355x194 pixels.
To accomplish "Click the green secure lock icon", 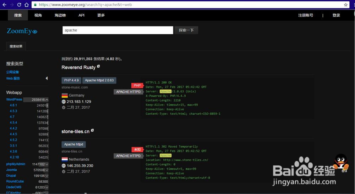I will pyautogui.click(x=35, y=5).
